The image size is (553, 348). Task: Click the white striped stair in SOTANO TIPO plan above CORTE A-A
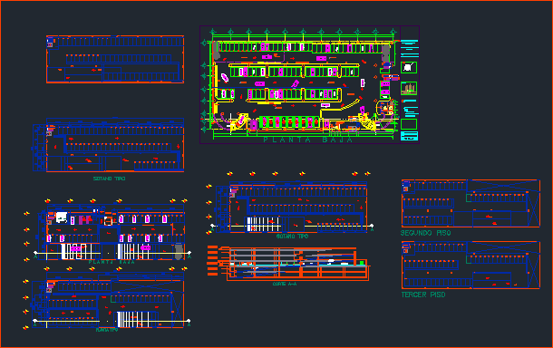(x=264, y=224)
